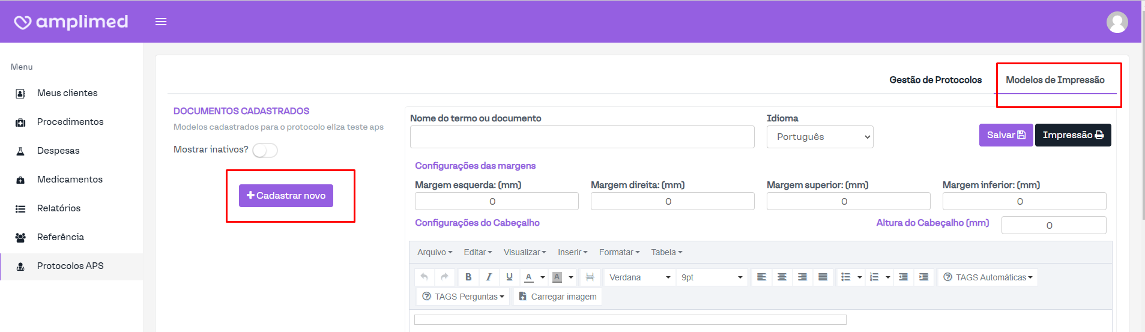Click the user avatar icon

1117,22
